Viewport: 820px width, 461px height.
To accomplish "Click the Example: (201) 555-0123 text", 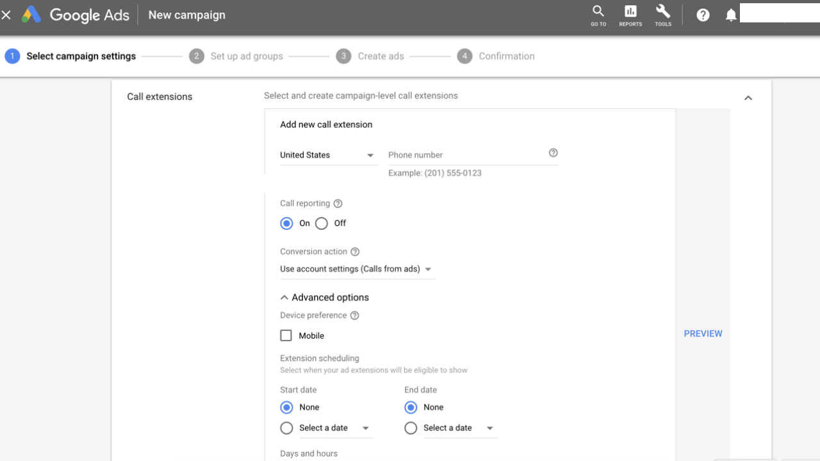I will click(435, 173).
